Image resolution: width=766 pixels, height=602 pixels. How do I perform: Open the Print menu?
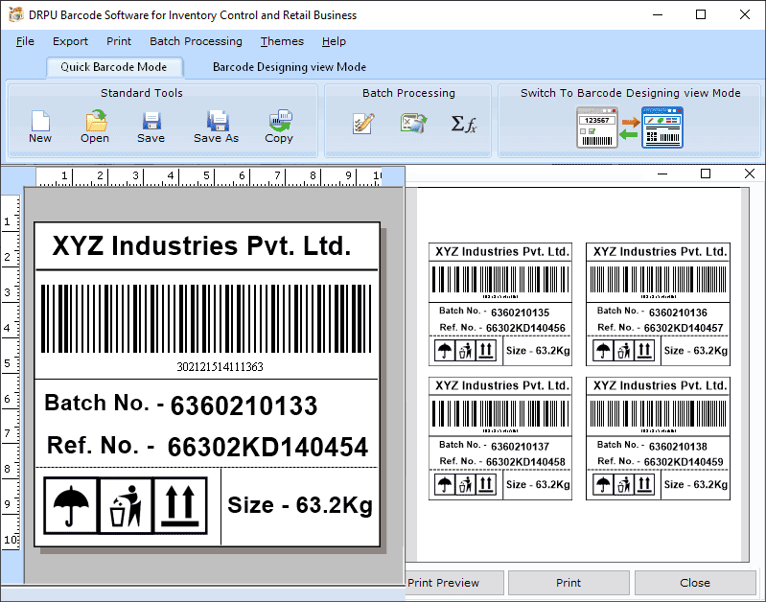[119, 41]
